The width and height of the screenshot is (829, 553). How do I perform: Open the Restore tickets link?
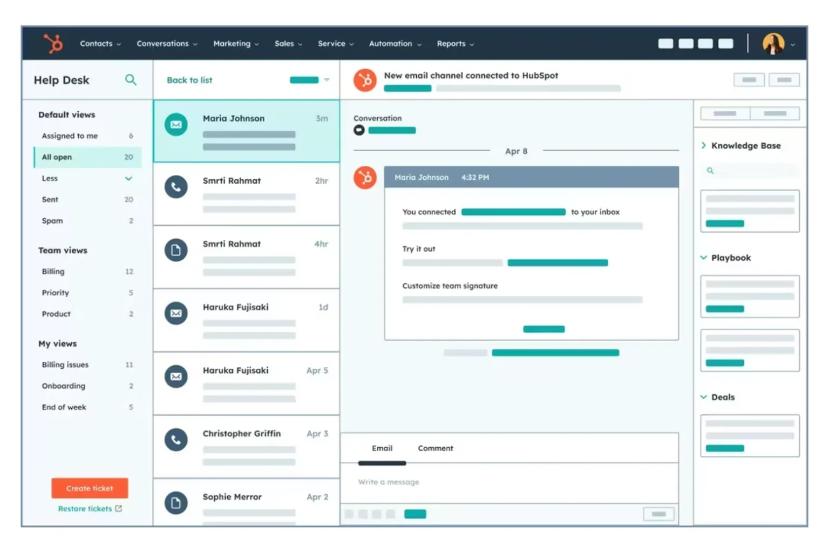click(85, 509)
